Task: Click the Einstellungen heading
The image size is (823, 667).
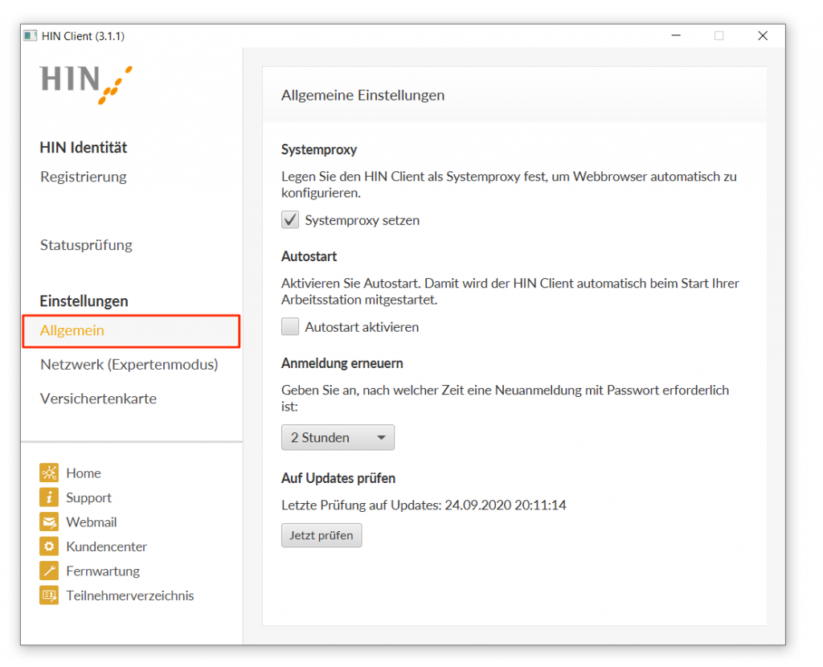Action: click(84, 301)
